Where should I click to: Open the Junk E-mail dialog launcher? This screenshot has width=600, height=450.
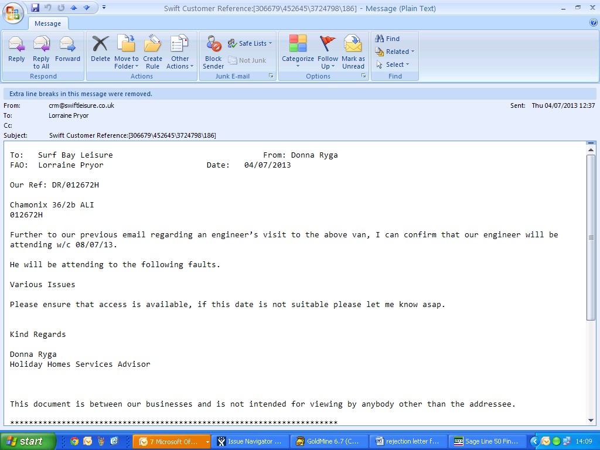tap(271, 76)
